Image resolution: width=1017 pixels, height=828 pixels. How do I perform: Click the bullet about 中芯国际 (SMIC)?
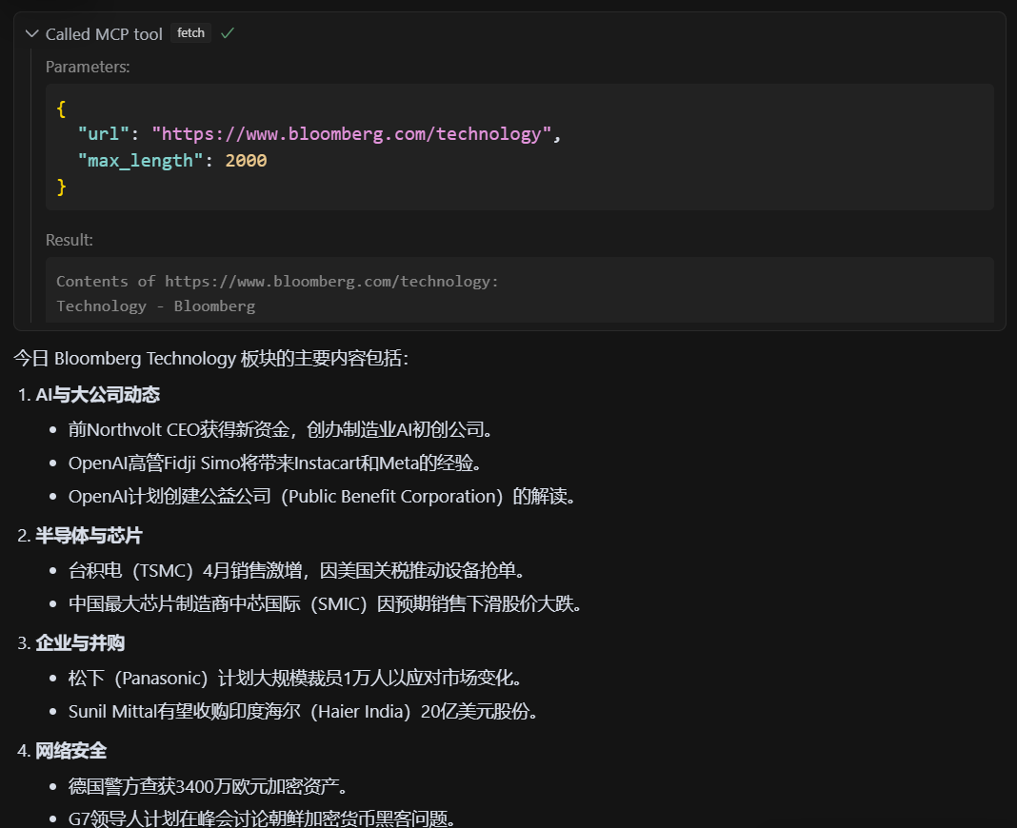click(325, 604)
